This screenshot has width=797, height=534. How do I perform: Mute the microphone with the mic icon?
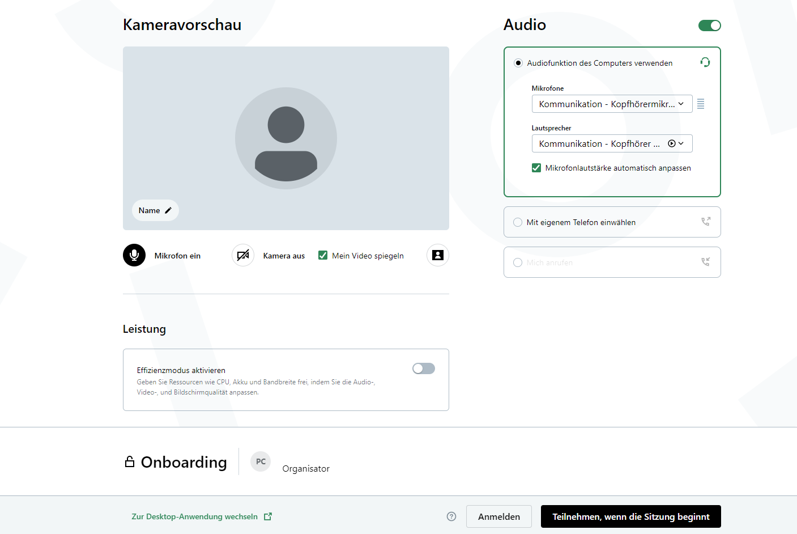[134, 256]
